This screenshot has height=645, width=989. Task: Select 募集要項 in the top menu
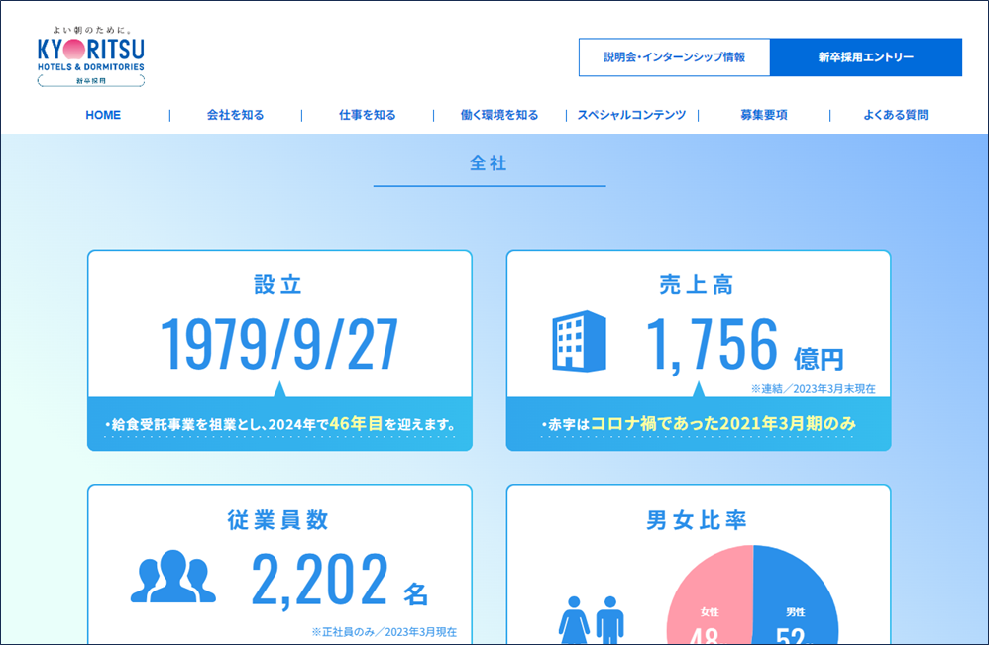763,115
